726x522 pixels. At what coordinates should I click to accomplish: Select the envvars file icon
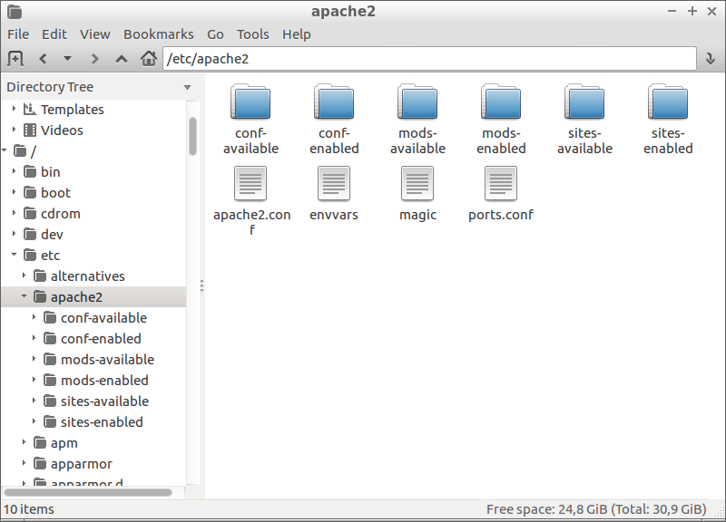coord(334,184)
